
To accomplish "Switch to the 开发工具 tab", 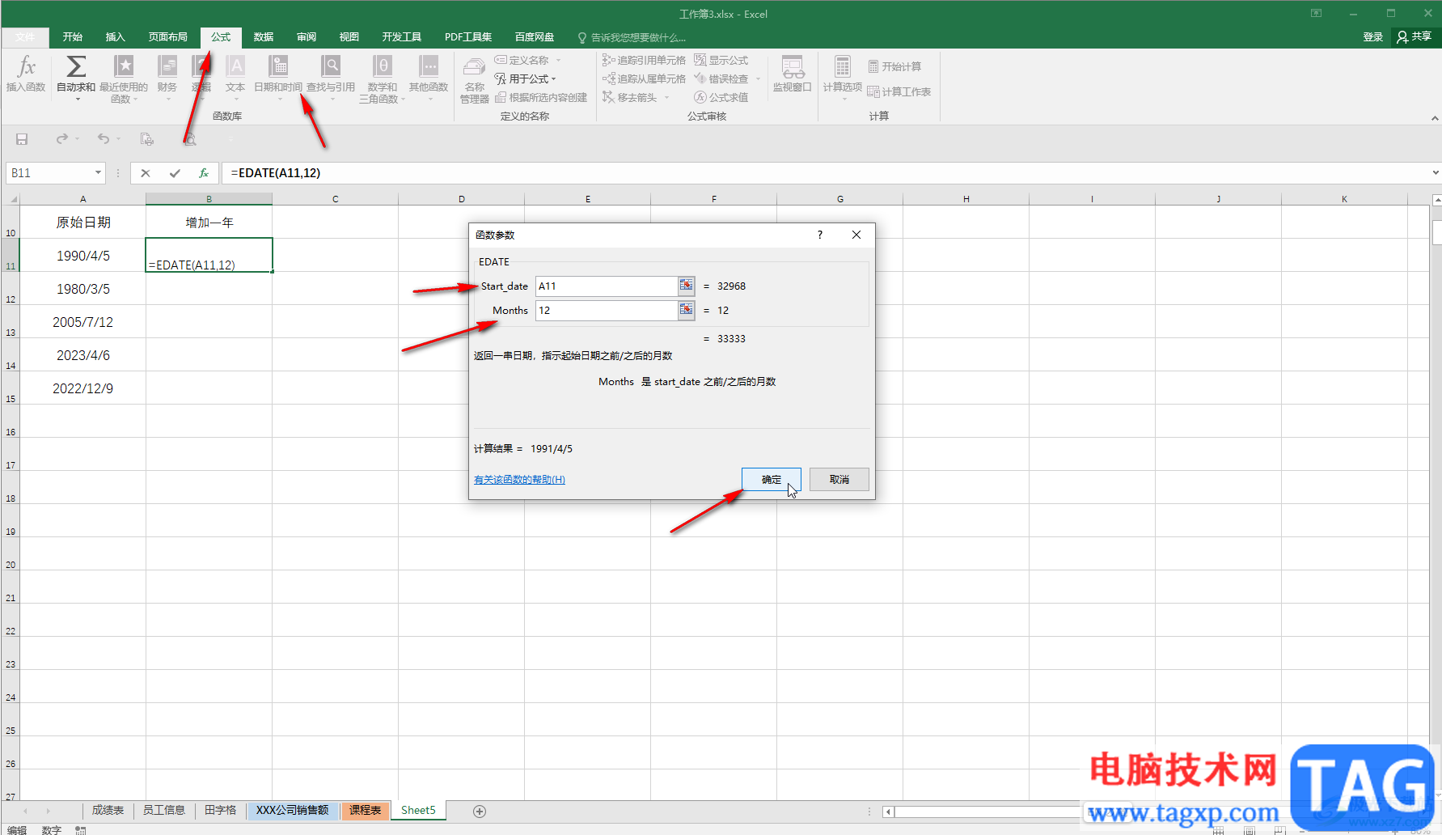I will click(402, 37).
